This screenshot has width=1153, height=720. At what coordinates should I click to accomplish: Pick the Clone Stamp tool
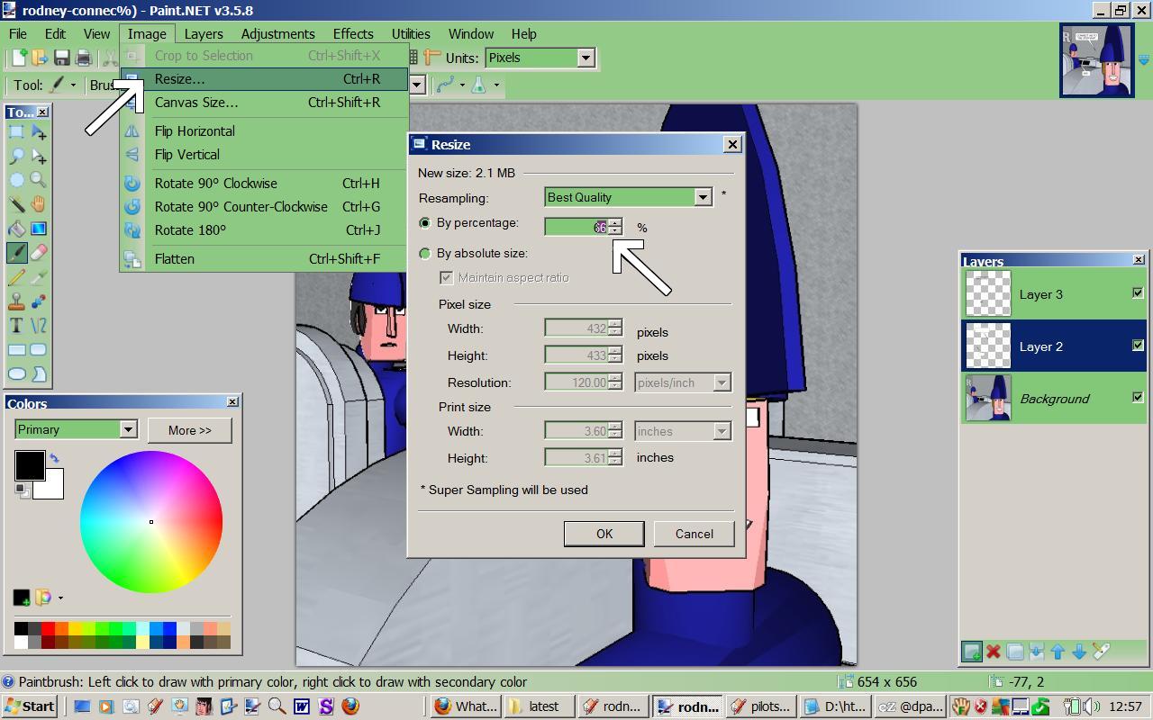click(16, 301)
